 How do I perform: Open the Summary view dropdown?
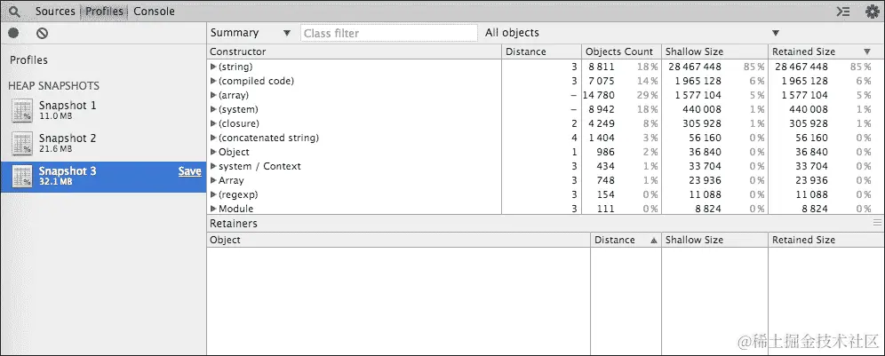(250, 33)
